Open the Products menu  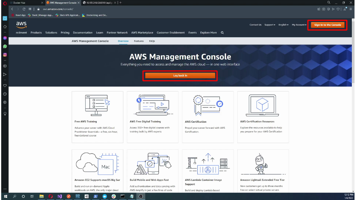pyautogui.click(x=36, y=33)
